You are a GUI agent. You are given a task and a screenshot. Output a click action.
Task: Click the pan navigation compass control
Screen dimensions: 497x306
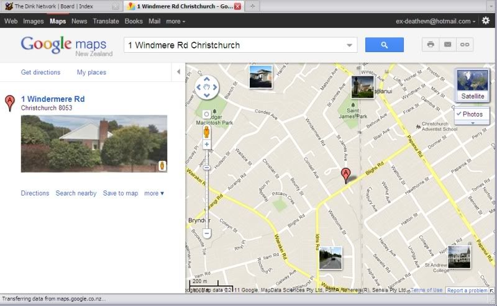point(207,88)
